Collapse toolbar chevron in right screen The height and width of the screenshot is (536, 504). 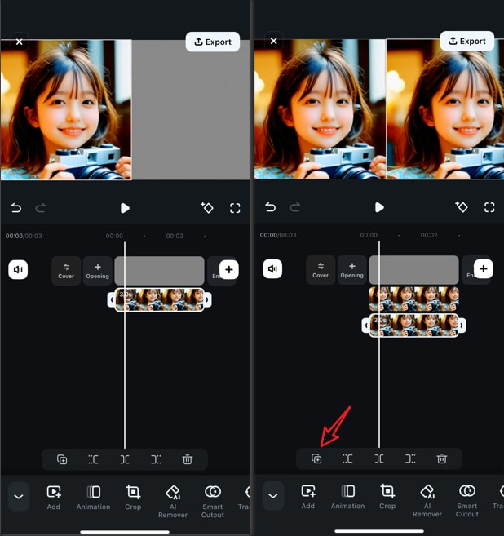[273, 496]
